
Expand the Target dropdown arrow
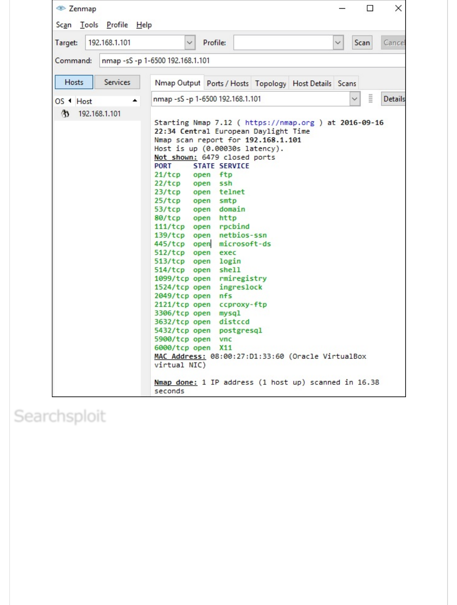[189, 42]
